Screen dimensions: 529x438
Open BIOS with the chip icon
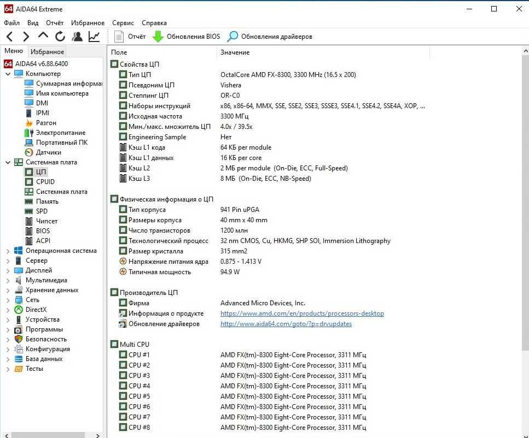(37, 231)
